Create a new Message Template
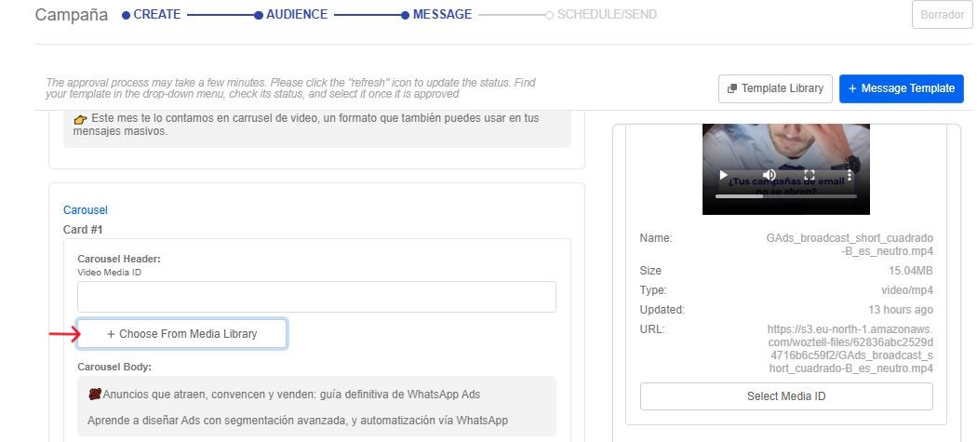The image size is (977, 442). [901, 88]
